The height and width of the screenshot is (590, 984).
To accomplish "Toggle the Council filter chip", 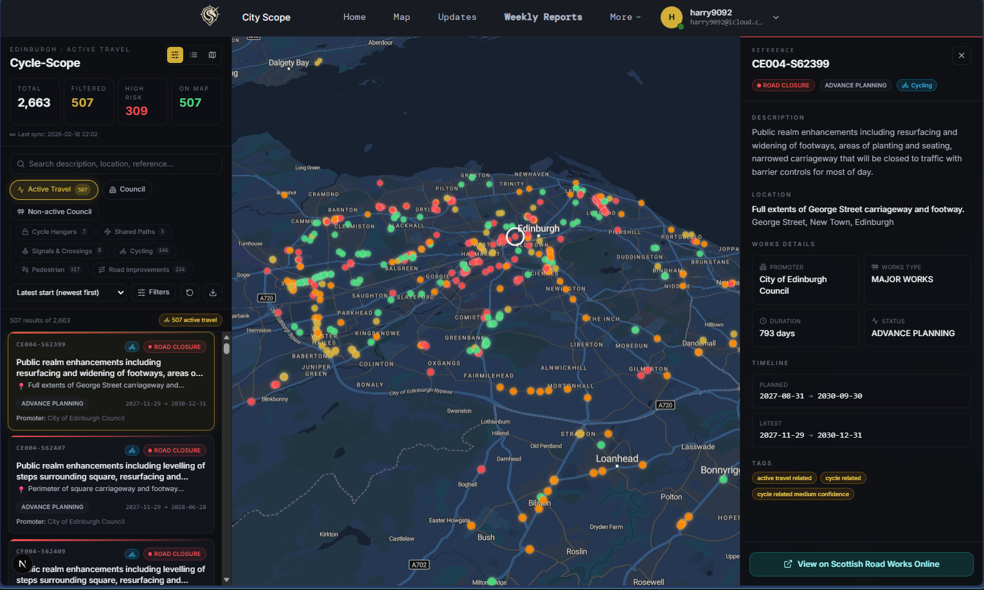I will point(127,190).
